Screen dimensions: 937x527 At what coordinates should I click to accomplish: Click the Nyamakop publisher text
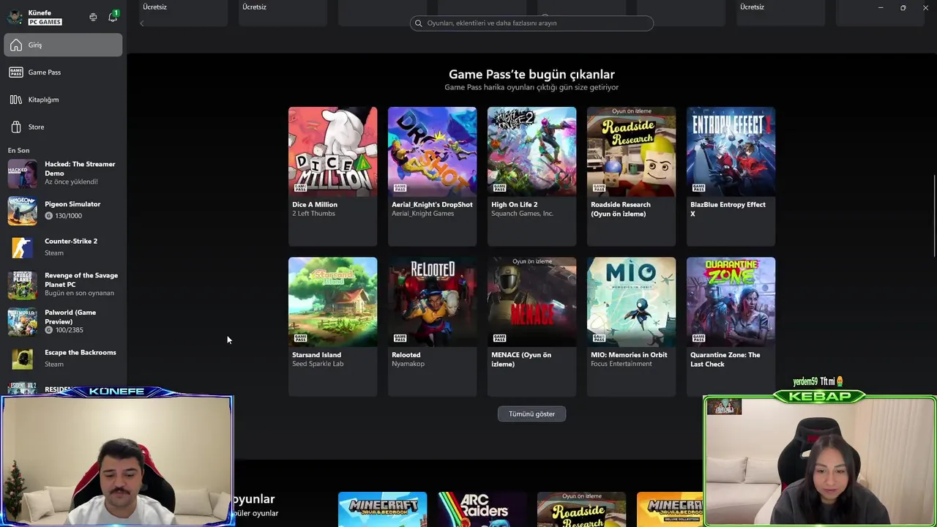[408, 364]
